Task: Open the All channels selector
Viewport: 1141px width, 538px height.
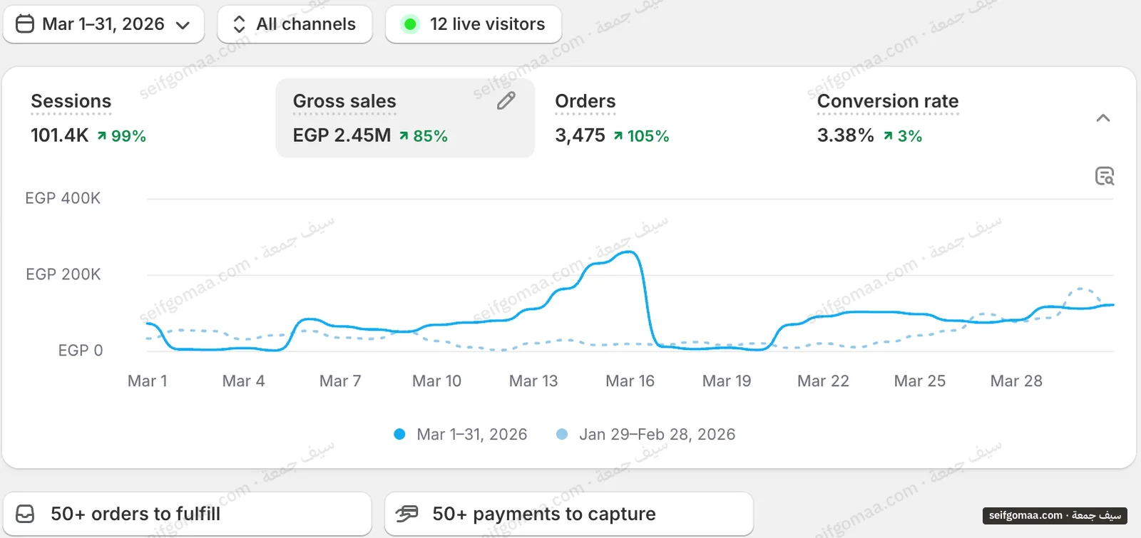Action: click(295, 24)
